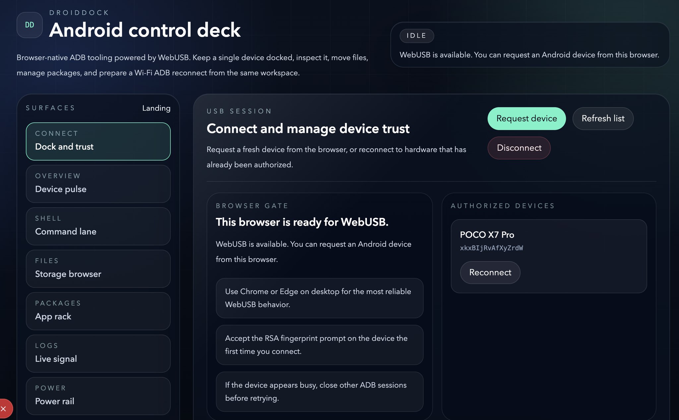Click the Browser Gate label
Image resolution: width=679 pixels, height=420 pixels.
[x=252, y=206]
